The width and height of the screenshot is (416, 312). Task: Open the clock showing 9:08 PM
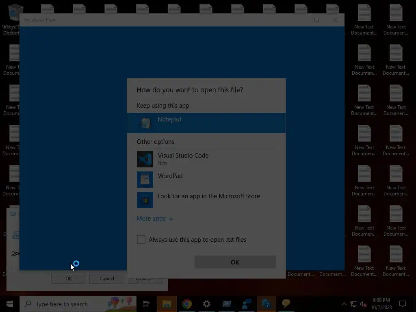coord(381,304)
